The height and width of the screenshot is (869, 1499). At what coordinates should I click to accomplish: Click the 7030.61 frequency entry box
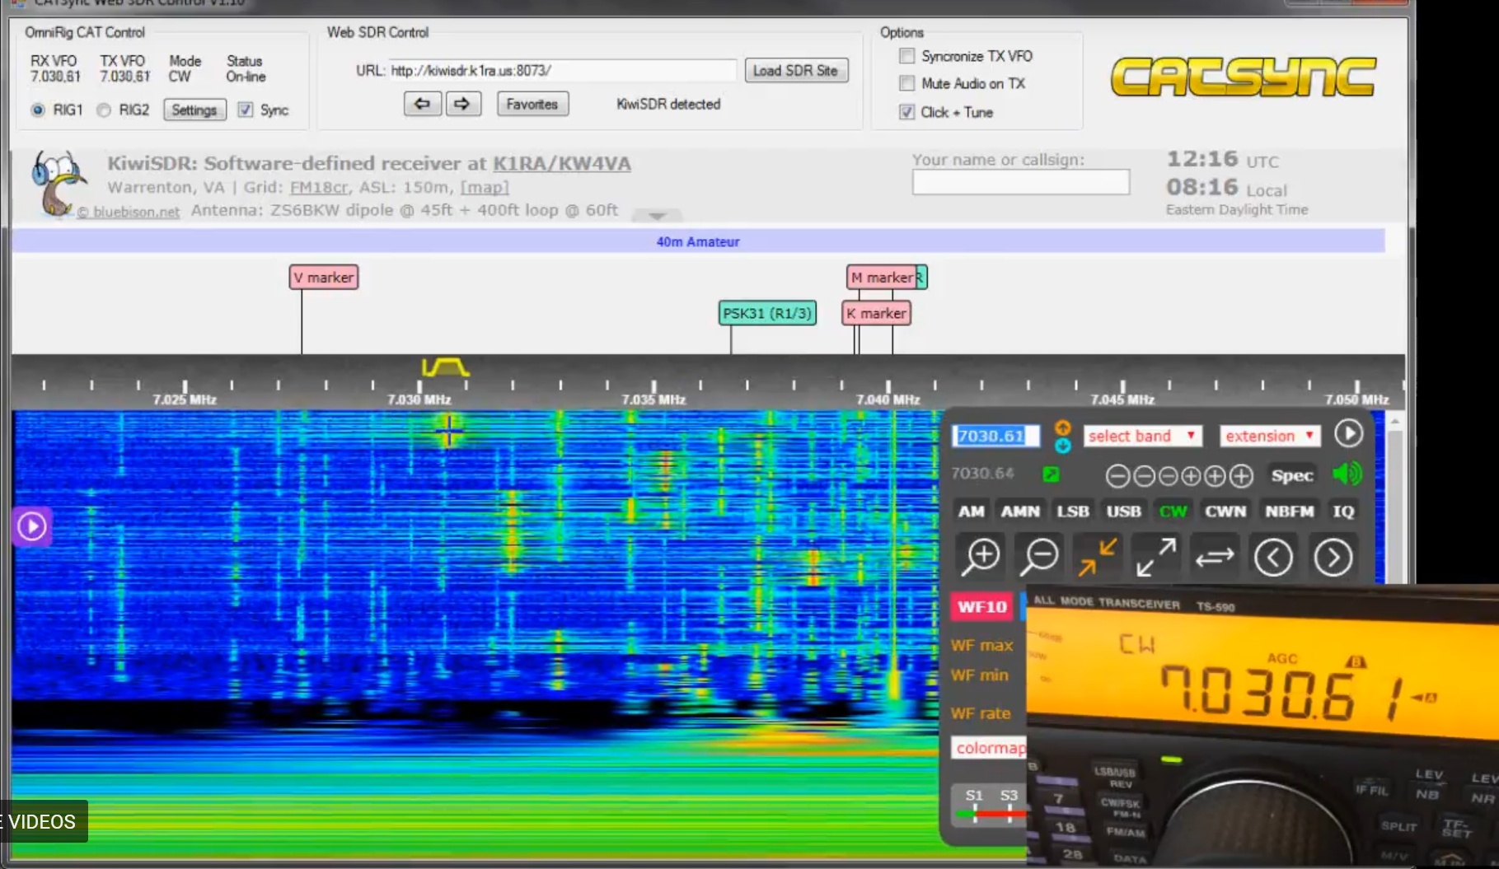[995, 436]
